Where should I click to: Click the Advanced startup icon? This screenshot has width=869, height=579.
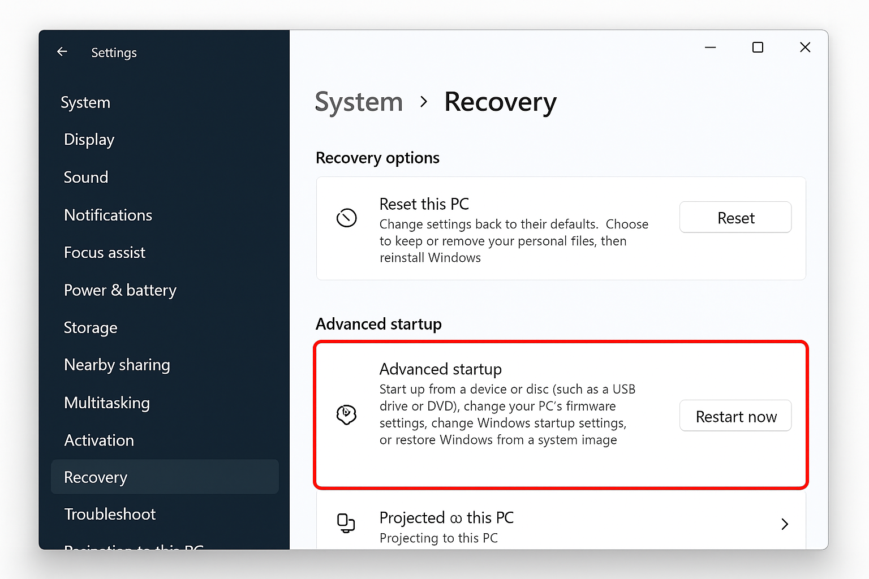tap(346, 415)
